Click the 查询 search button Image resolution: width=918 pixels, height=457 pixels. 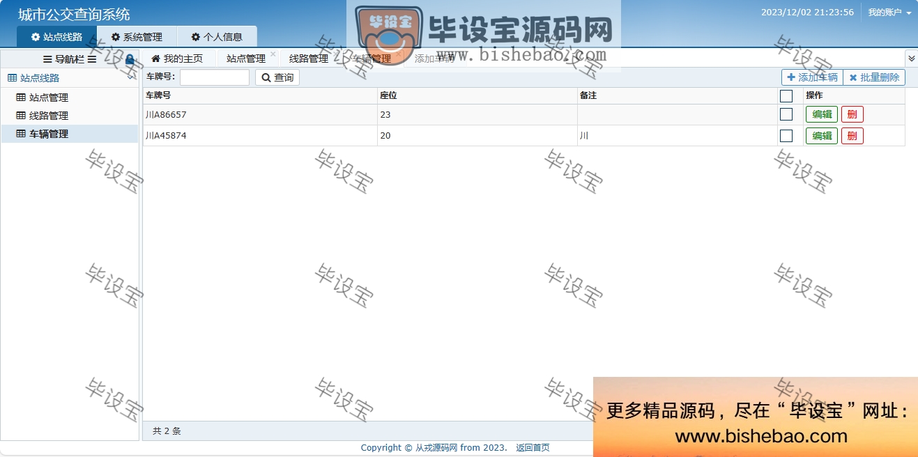277,77
